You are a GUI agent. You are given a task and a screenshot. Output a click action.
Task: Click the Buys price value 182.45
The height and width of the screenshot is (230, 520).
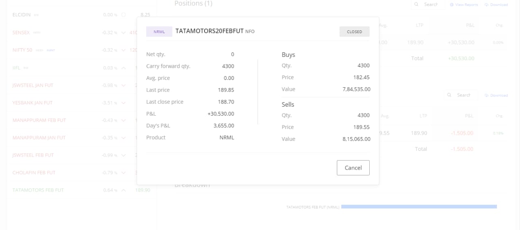[362, 77]
